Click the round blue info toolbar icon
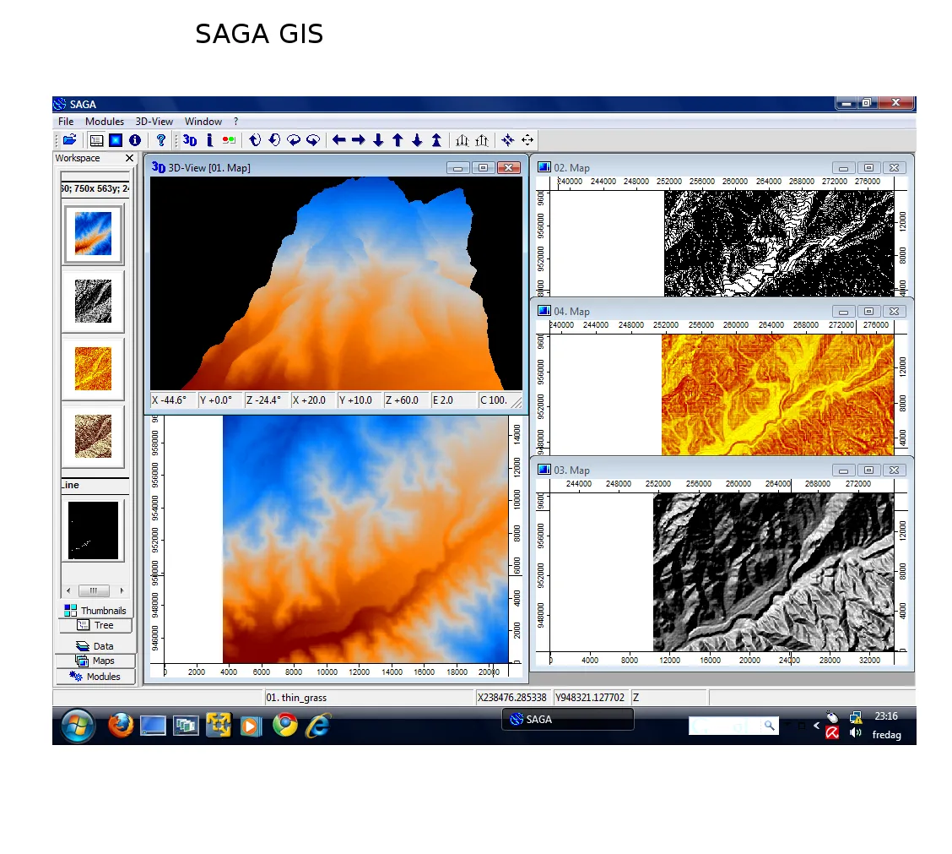The width and height of the screenshot is (952, 854). [135, 140]
